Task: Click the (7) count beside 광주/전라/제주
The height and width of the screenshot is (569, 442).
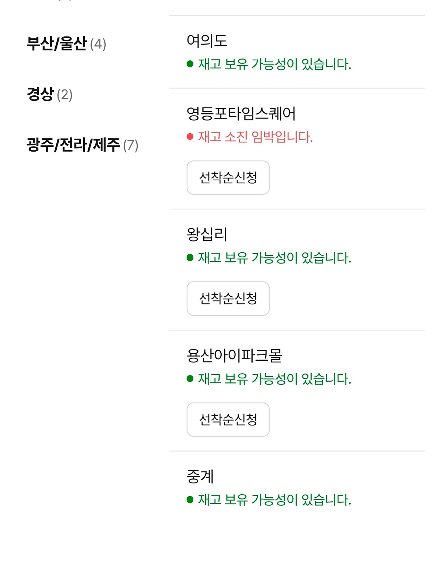Action: (131, 145)
